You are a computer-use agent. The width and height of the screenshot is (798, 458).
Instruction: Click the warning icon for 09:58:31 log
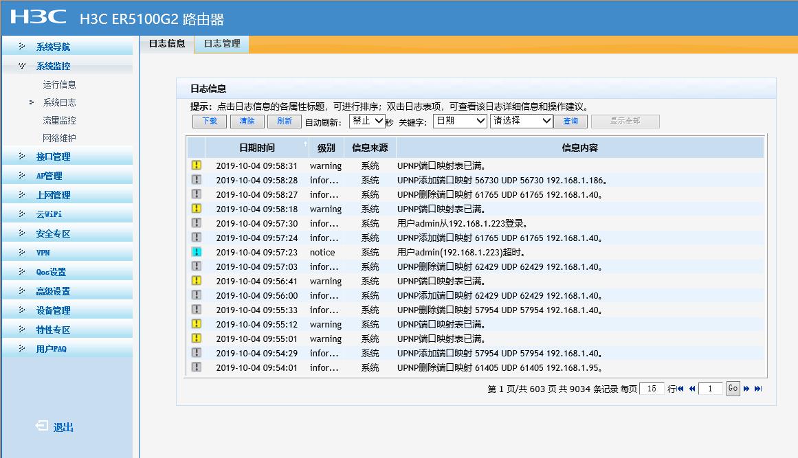pos(197,165)
